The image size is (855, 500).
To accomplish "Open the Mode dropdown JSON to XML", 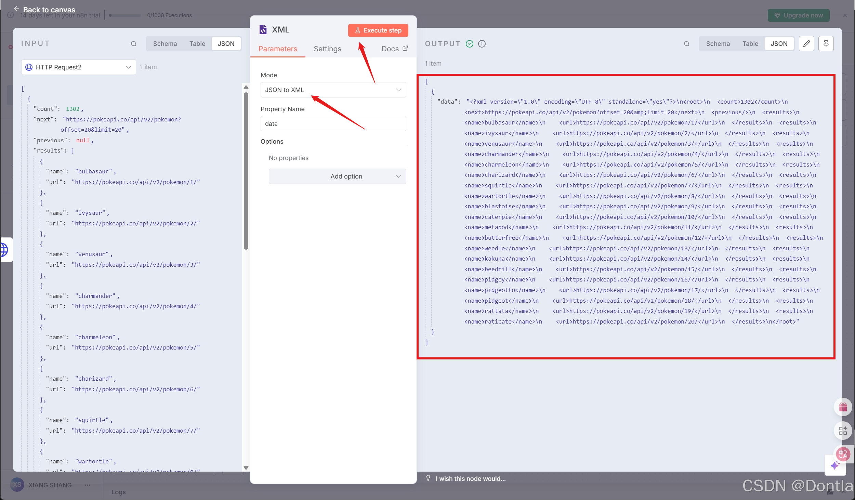I will [333, 90].
